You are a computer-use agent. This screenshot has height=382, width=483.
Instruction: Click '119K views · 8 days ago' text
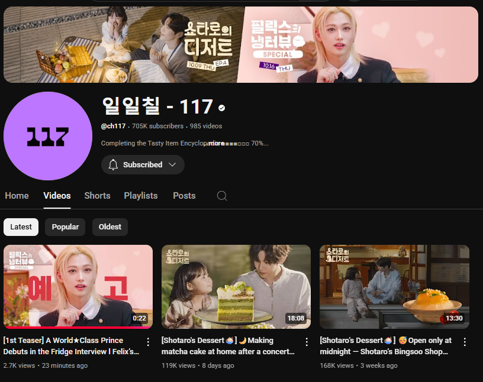198,365
